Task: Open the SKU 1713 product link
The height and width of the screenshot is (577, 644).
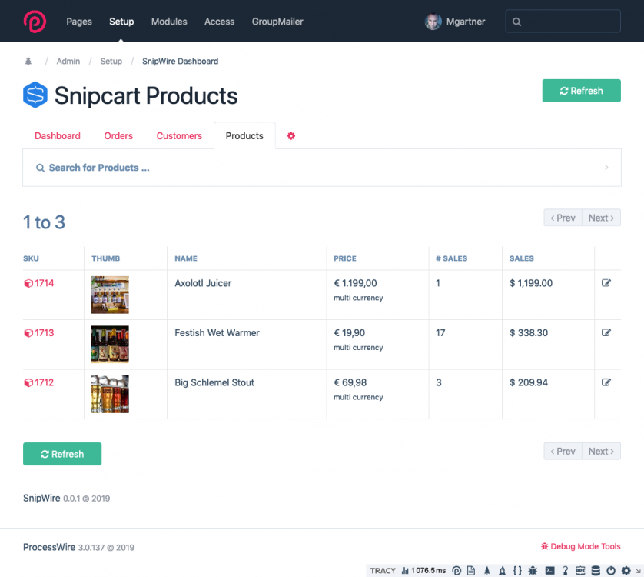Action: click(39, 332)
